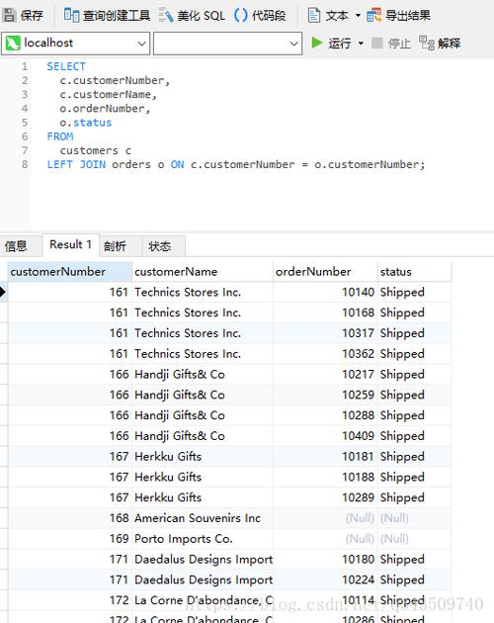The width and height of the screenshot is (494, 623).
Task: Click line number 8 in the gutter
Action: (x=25, y=164)
